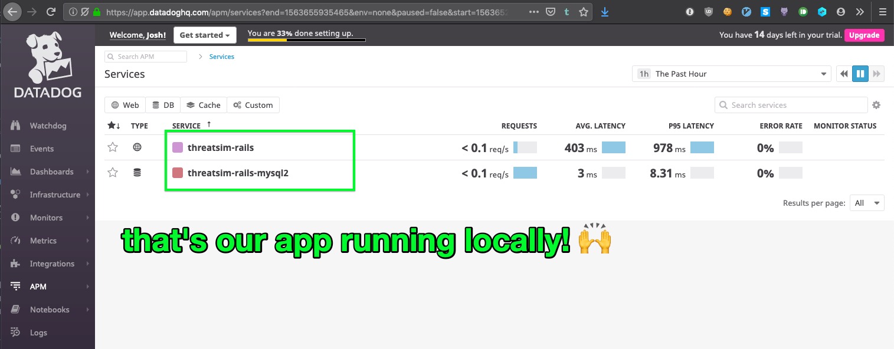Click the uBlock Origin shield extension icon
This screenshot has width=894, height=349.
click(x=708, y=11)
